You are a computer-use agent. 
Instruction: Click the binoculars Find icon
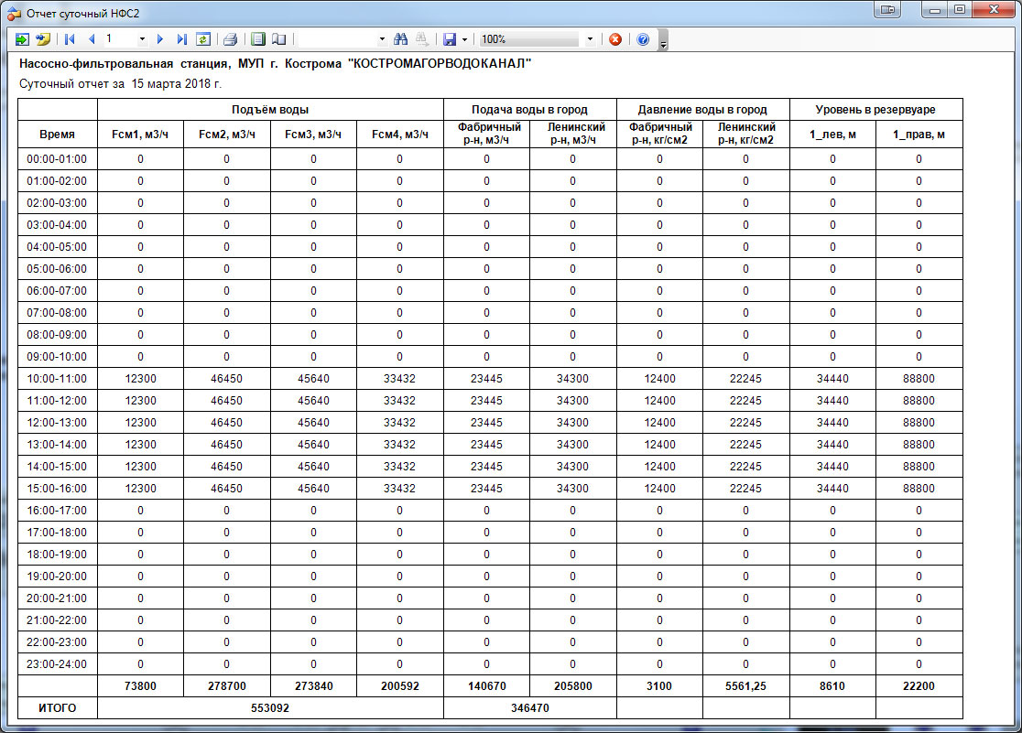[x=401, y=39]
